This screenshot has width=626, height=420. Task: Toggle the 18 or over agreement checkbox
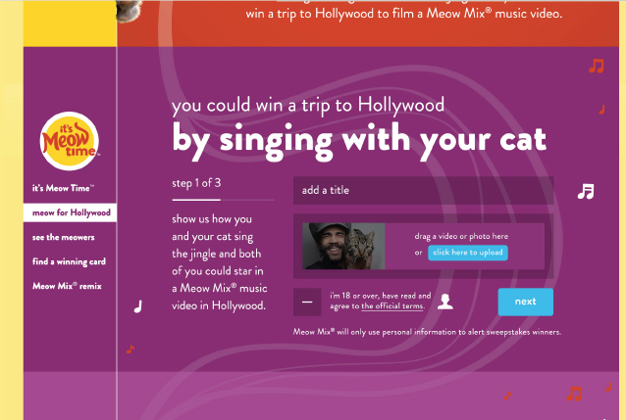(307, 303)
